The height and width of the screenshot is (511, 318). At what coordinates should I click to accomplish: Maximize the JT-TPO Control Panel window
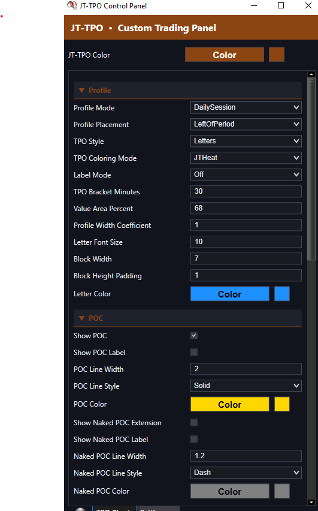[x=281, y=5]
